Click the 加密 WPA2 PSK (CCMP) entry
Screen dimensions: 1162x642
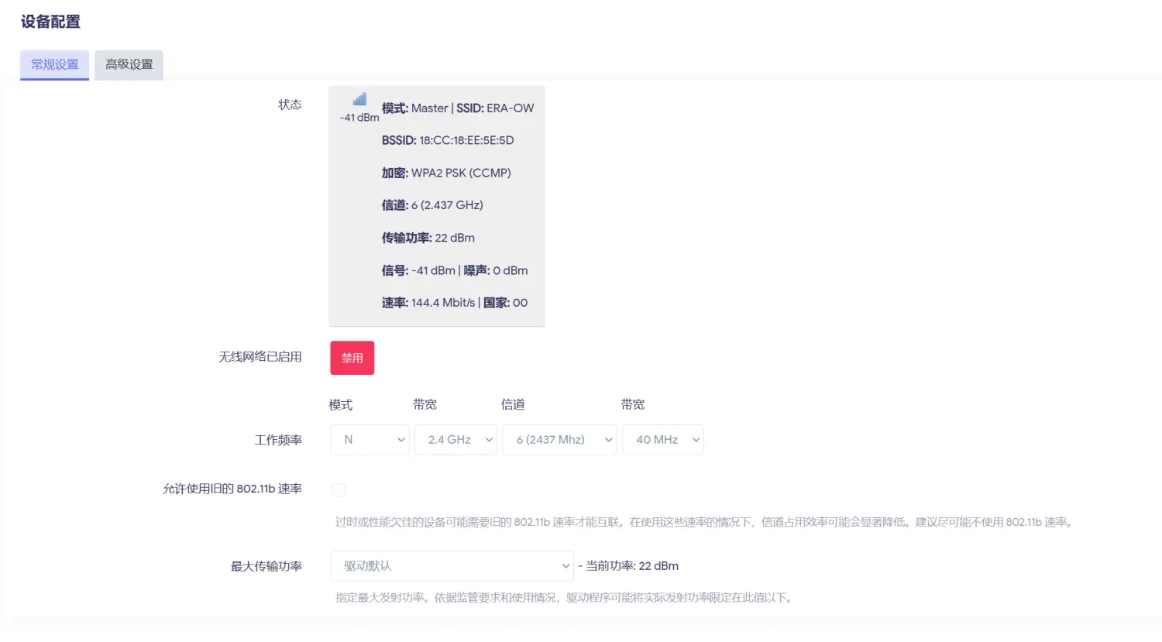point(446,173)
